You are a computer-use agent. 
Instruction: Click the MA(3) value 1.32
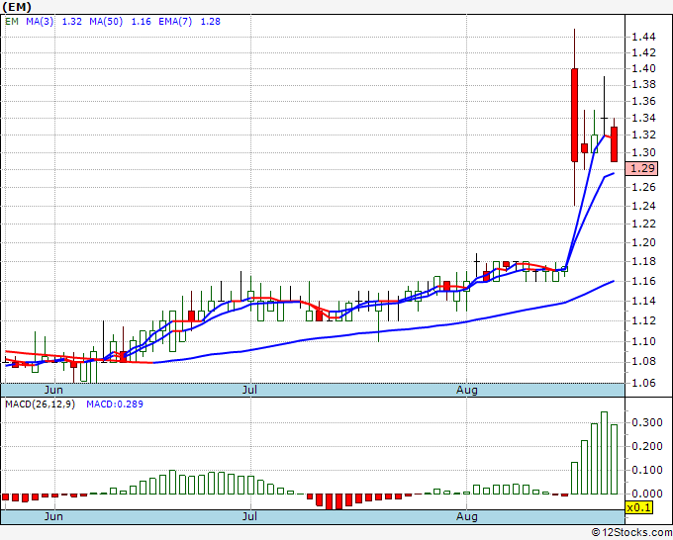(x=71, y=22)
